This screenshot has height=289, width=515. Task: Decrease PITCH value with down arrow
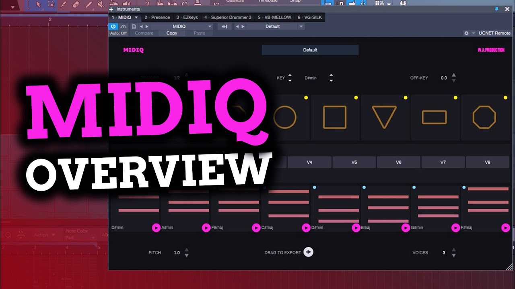click(x=186, y=255)
